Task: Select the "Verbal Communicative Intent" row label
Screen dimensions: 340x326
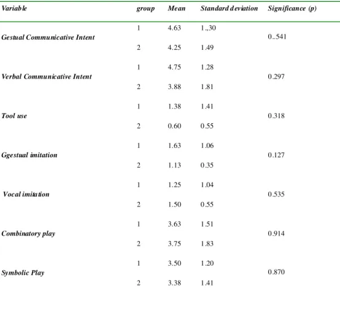Action: coord(47,77)
